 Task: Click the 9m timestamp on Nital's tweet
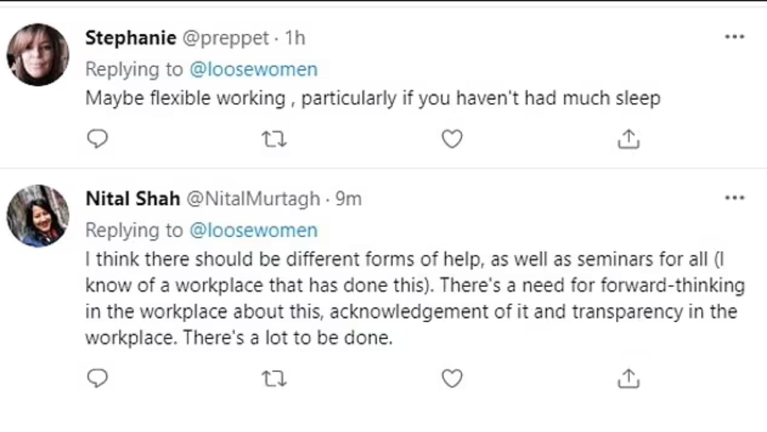coord(348,199)
